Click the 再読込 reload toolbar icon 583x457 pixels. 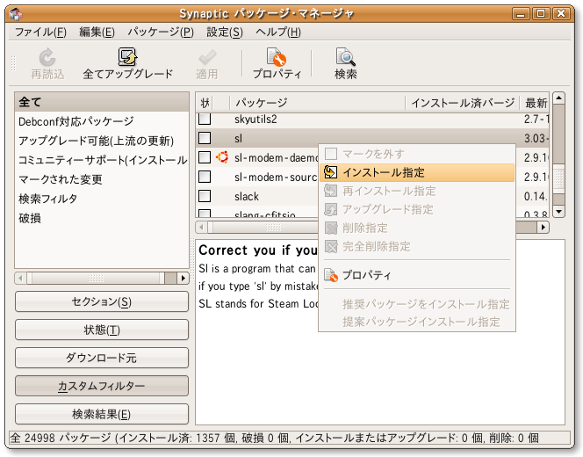[x=47, y=57]
